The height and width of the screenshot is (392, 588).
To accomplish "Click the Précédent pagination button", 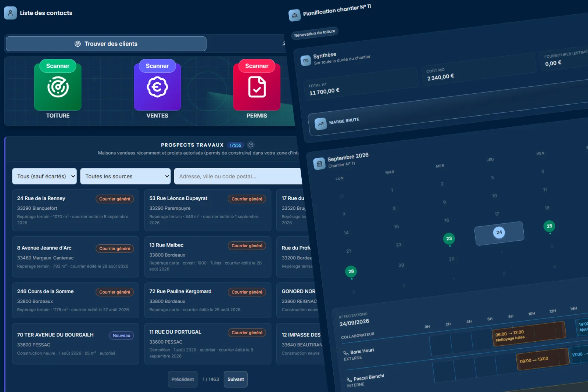I will pos(183,380).
